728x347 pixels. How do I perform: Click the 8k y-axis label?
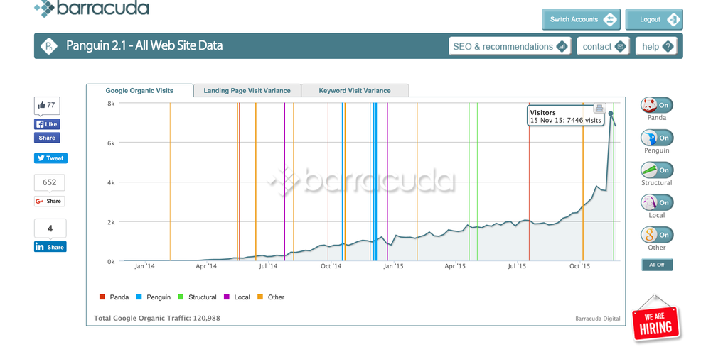111,104
